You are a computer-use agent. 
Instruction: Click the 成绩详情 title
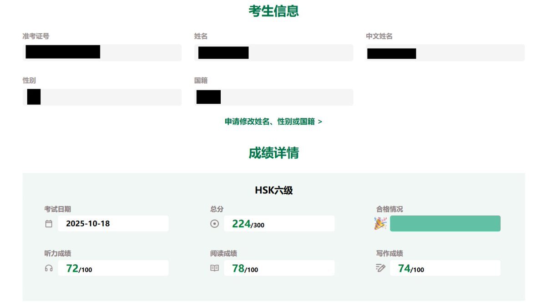(273, 153)
